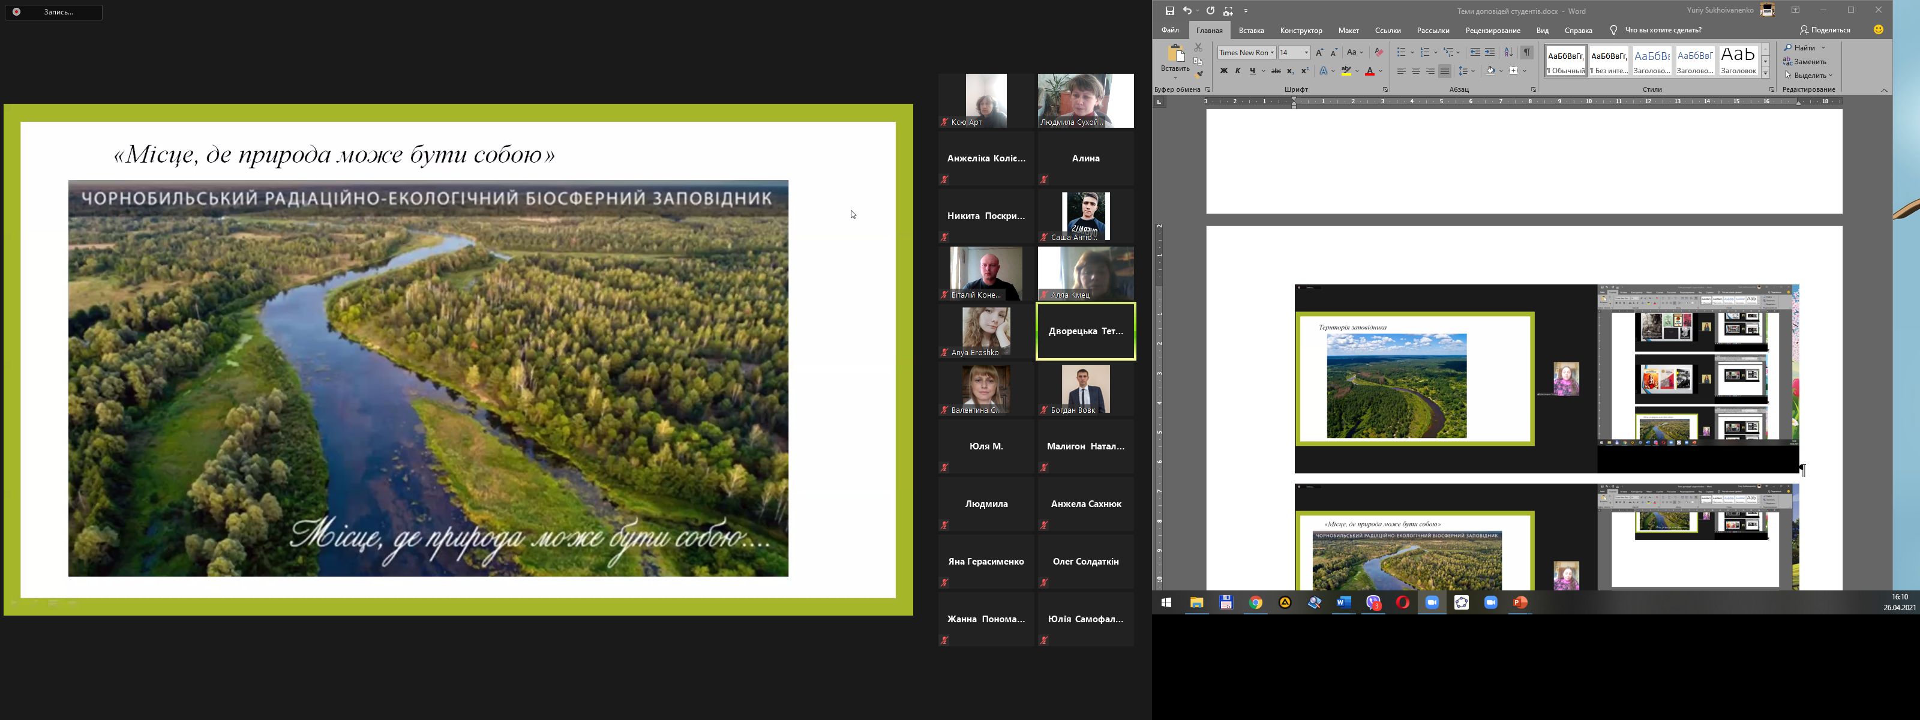This screenshot has width=1920, height=720.
Task: Toggle italic formatting (К) in ribbon
Action: pos(1238,71)
